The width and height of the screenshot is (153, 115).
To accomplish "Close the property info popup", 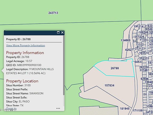I will tap(62, 32).
